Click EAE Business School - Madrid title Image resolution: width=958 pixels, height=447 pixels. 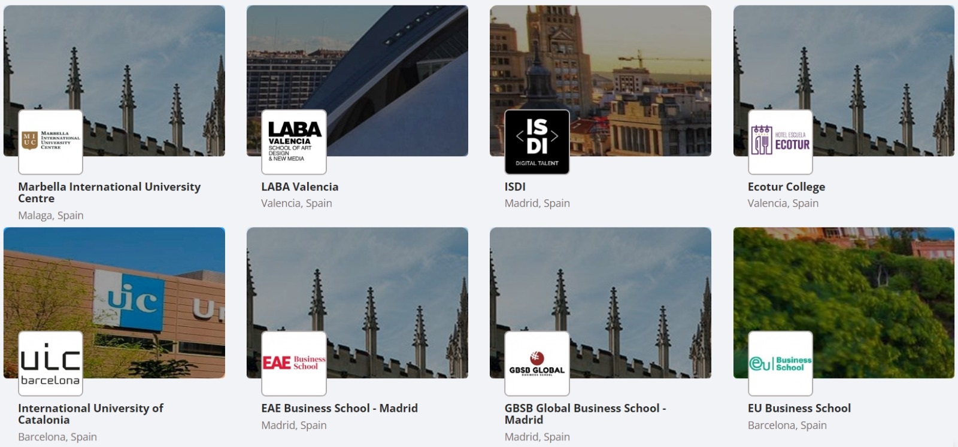(x=339, y=408)
